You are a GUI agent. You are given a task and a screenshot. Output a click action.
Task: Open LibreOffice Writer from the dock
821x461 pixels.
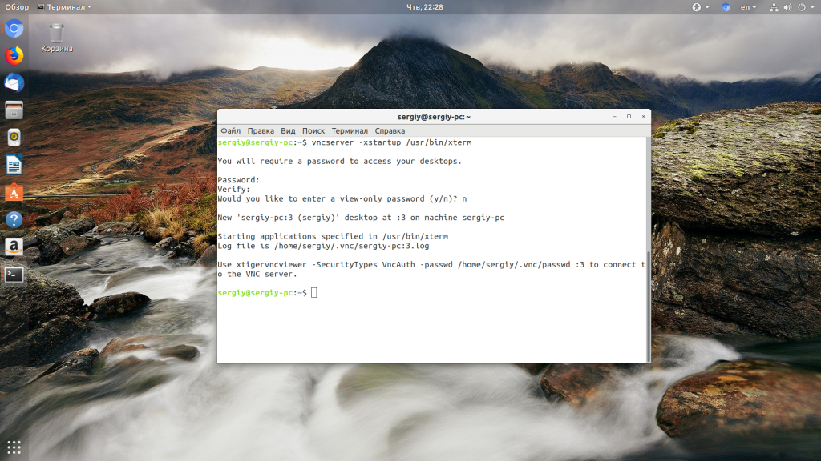(x=14, y=166)
